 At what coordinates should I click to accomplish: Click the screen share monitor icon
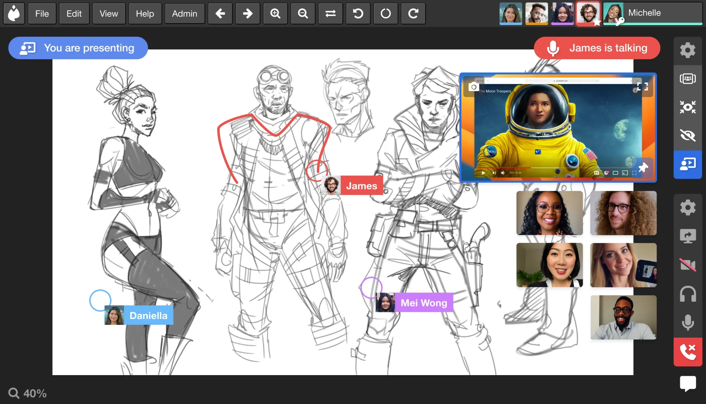click(688, 236)
